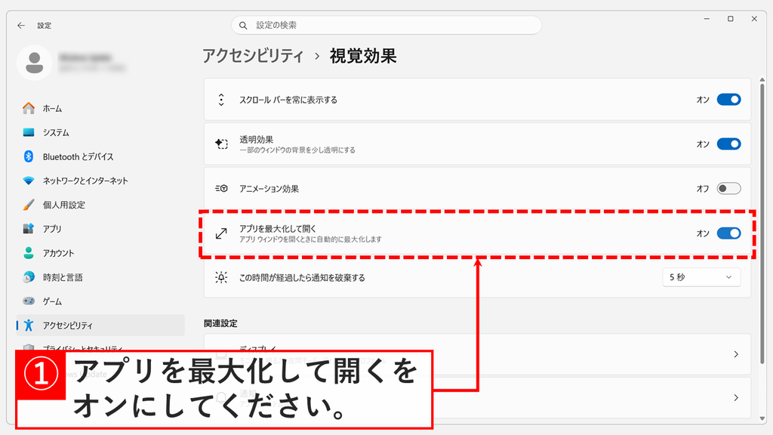The width and height of the screenshot is (773, 435).
Task: Click the scrollbar up arrow
Action: [x=762, y=79]
